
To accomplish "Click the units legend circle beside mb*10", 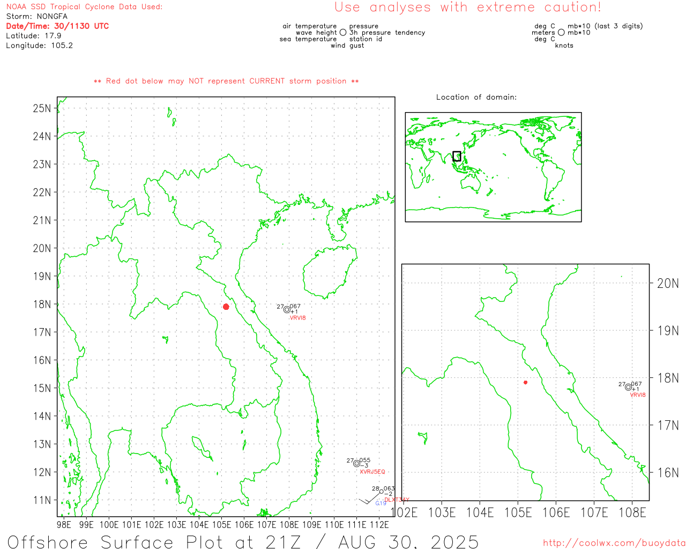I will click(561, 33).
